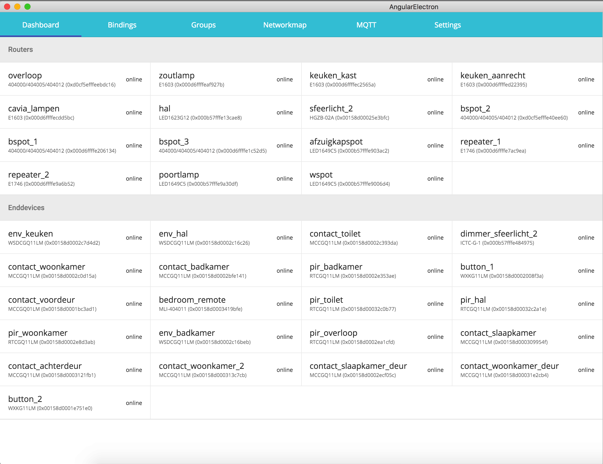Click the Dashboard tab
This screenshot has height=464, width=603.
point(41,25)
